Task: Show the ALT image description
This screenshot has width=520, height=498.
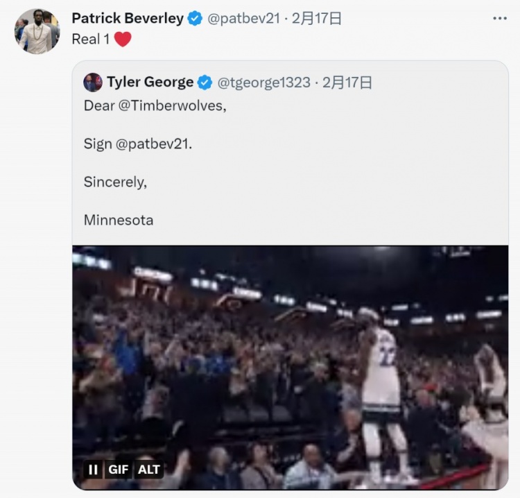Action: click(x=149, y=470)
